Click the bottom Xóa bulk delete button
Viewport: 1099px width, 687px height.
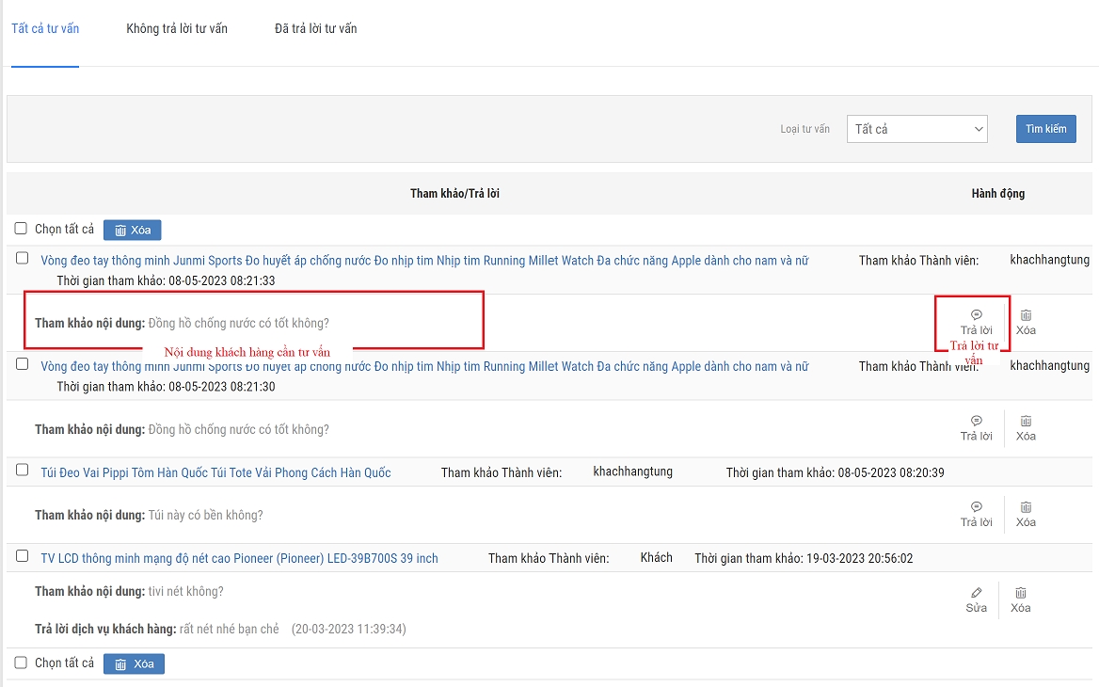134,663
